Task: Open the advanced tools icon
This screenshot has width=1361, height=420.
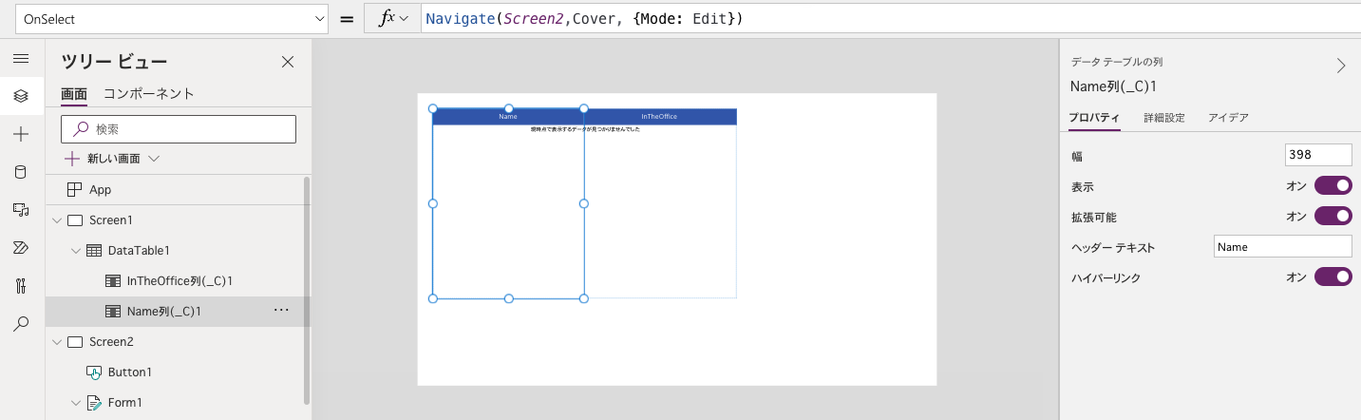Action: point(21,286)
